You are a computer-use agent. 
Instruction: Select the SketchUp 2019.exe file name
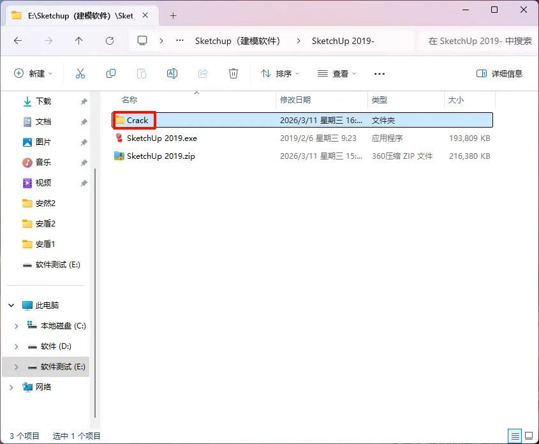(162, 138)
